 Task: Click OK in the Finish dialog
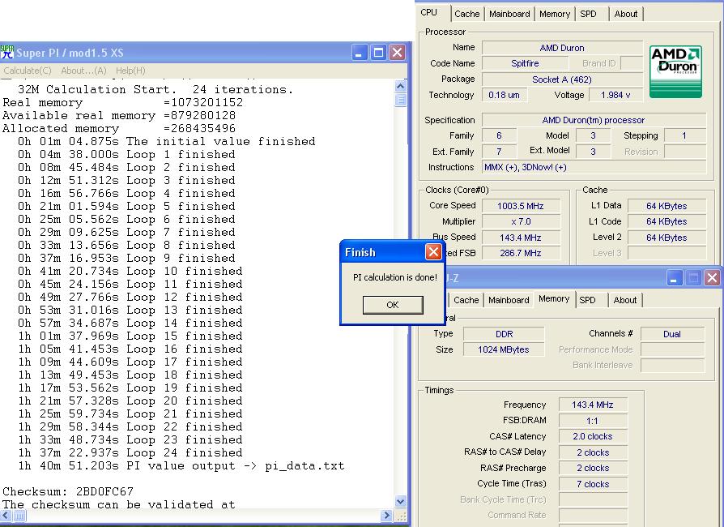[393, 305]
